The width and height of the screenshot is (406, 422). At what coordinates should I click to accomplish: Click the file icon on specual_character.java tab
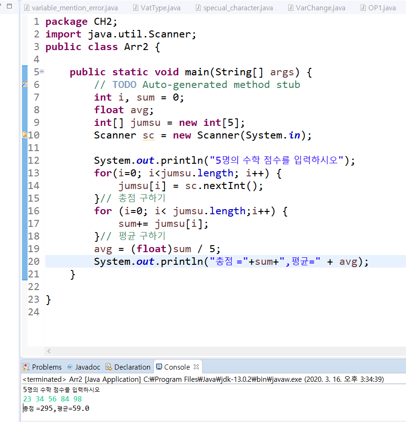[198, 7]
